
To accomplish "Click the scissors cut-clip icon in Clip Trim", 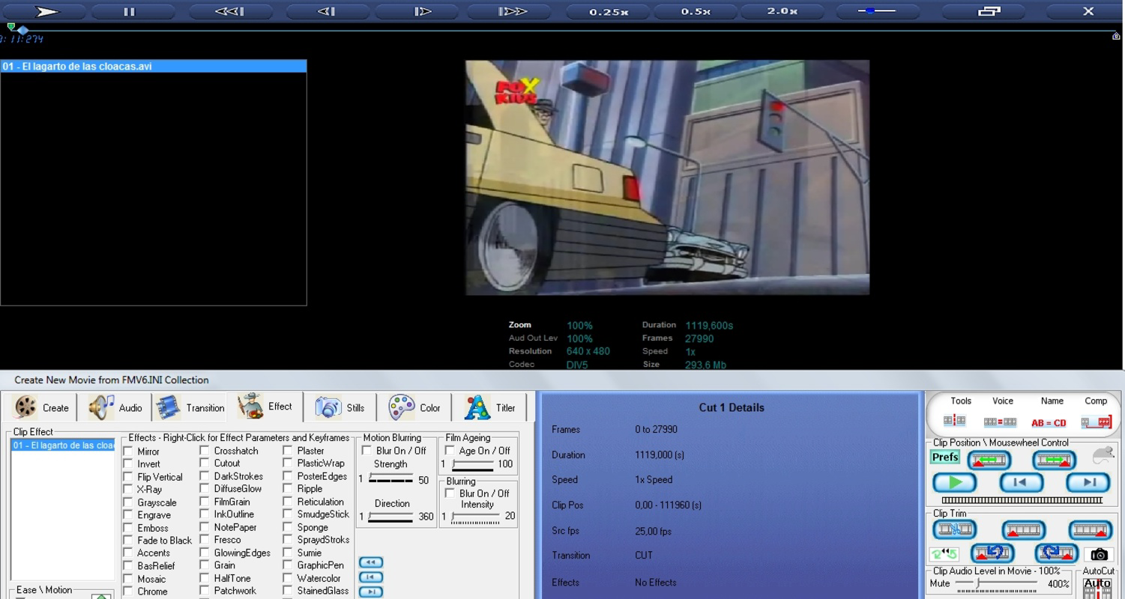I will click(954, 530).
